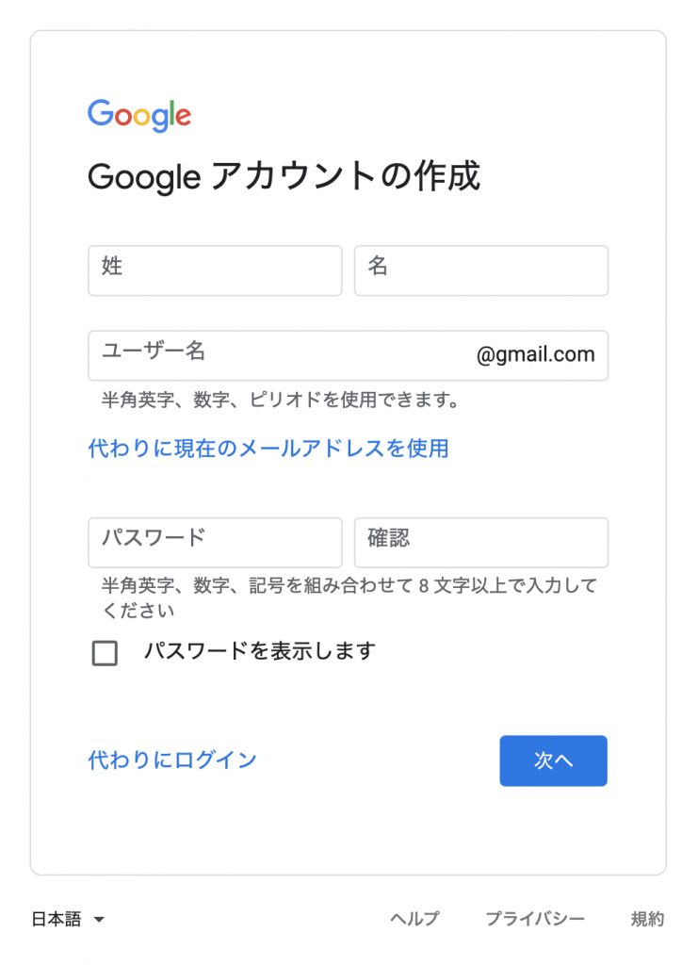Screen dimensions: 698x965
Task: Open the 日本語 language selector
Action: (68, 920)
